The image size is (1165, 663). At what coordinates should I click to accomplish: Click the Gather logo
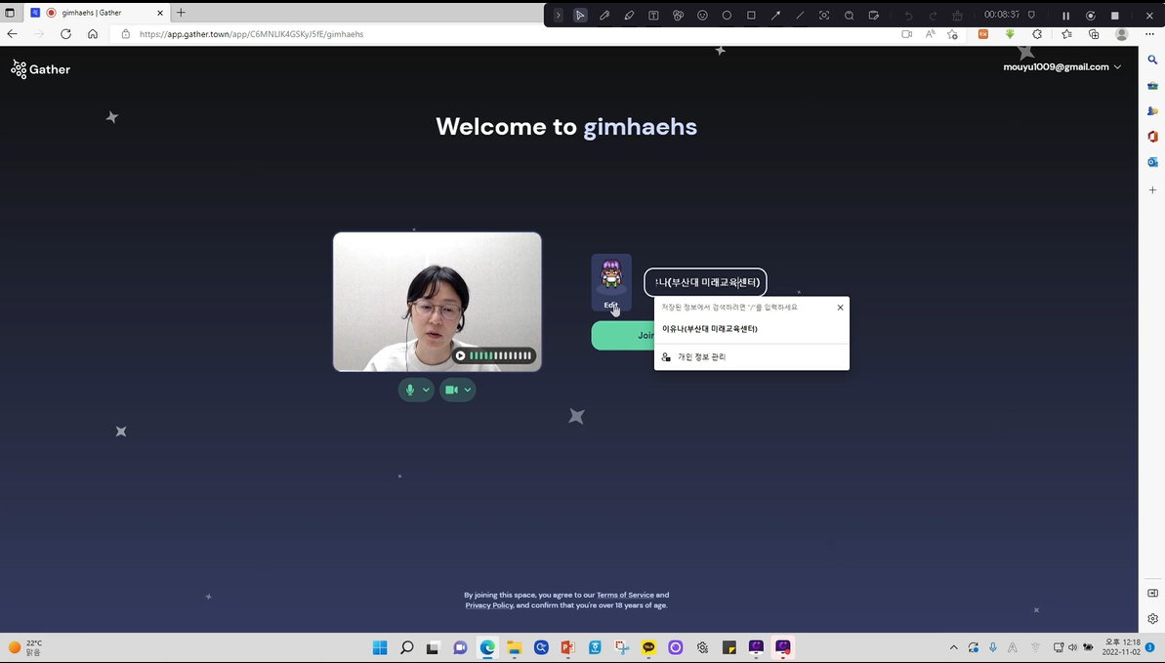pyautogui.click(x=40, y=69)
